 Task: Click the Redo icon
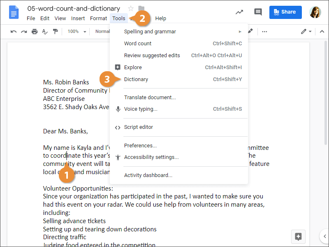(x=24, y=31)
